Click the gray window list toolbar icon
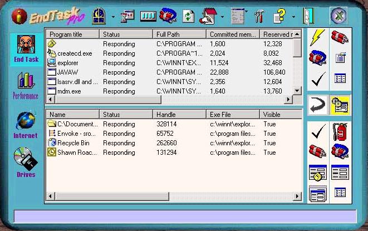Screen dimensions: 368x231 click(x=238, y=16)
